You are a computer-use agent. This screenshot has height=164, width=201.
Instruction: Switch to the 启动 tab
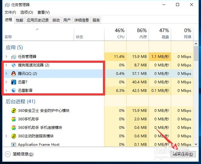pyautogui.click(x=56, y=20)
